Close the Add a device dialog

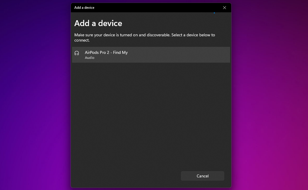[x=225, y=8]
